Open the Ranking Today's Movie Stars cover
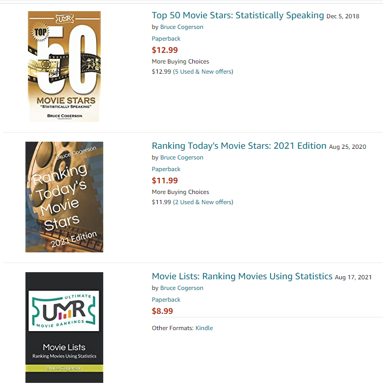This screenshot has height=390, width=383. click(x=64, y=197)
